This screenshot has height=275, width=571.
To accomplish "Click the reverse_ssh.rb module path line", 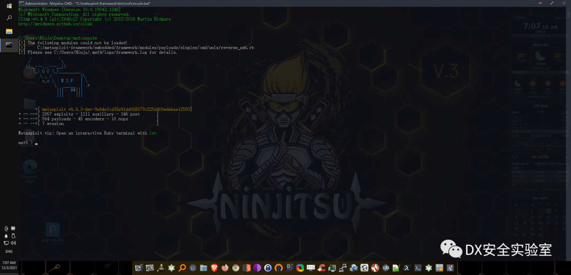I will (x=145, y=48).
